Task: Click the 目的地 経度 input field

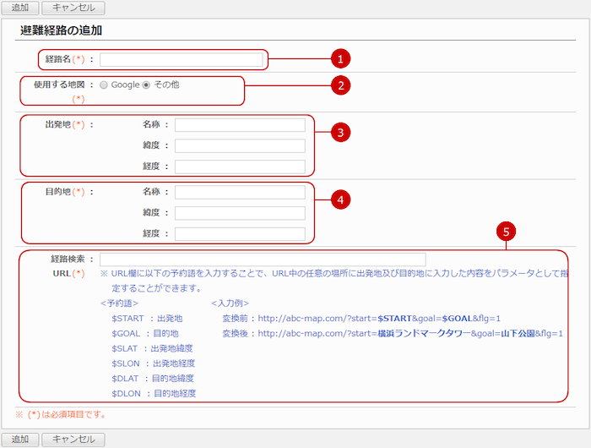Action: [240, 234]
